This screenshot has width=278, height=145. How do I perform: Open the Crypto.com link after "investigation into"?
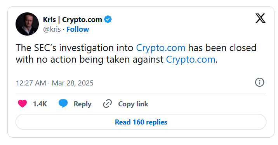pos(161,48)
